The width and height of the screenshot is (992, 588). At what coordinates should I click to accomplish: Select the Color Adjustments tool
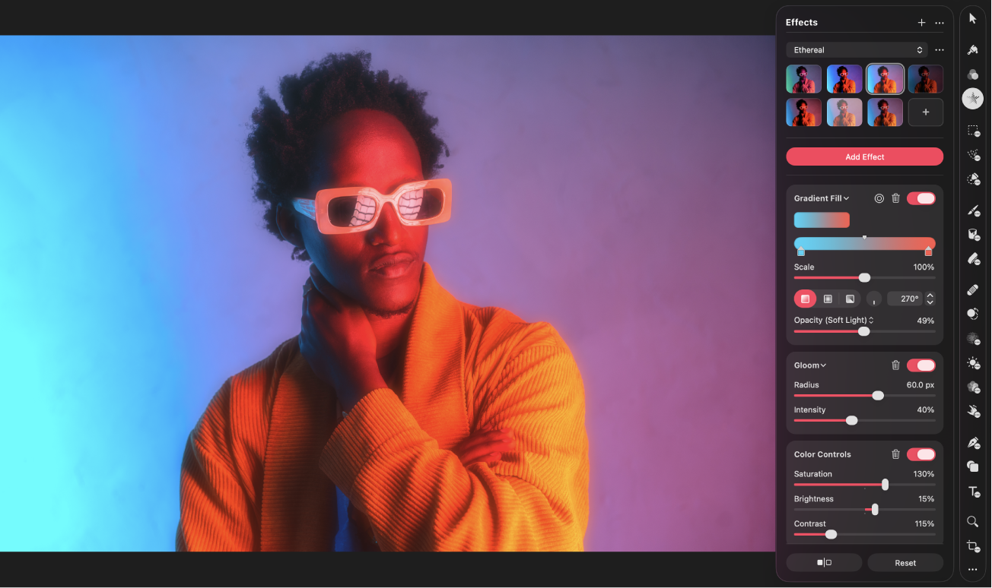click(973, 74)
